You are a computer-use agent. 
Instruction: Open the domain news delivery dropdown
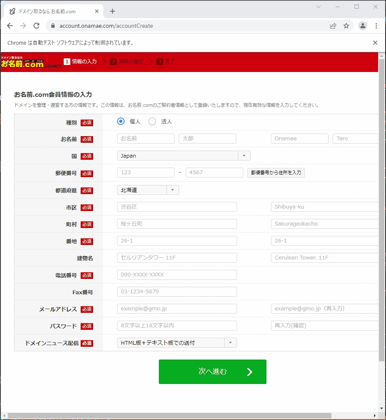(x=177, y=343)
